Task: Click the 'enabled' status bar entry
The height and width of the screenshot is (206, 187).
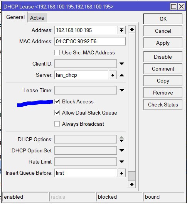Action: (25, 197)
